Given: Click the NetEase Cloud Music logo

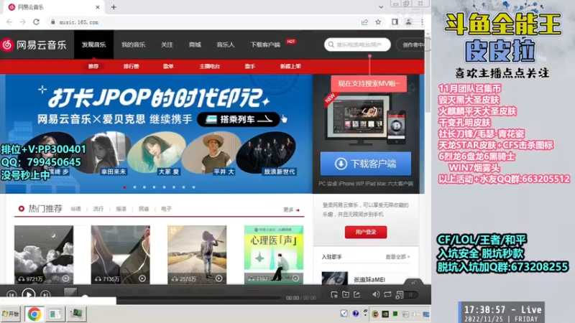Looking at the screenshot, I should (x=34, y=45).
